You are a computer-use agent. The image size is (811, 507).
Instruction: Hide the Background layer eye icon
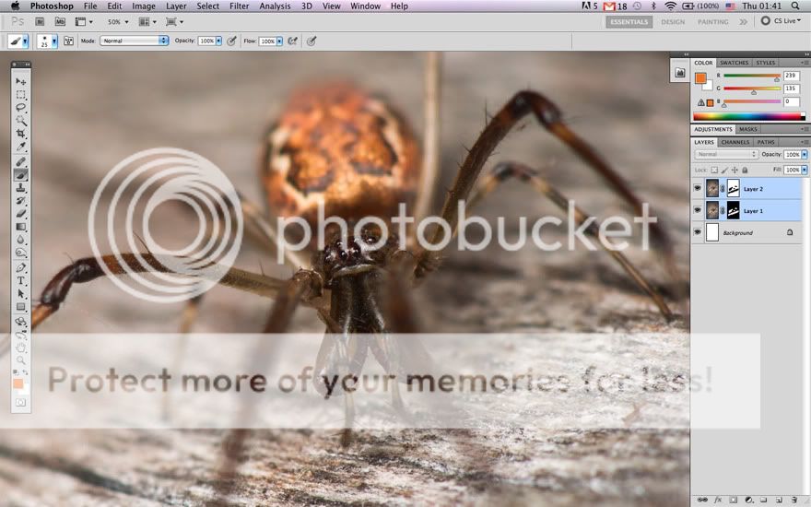[698, 232]
